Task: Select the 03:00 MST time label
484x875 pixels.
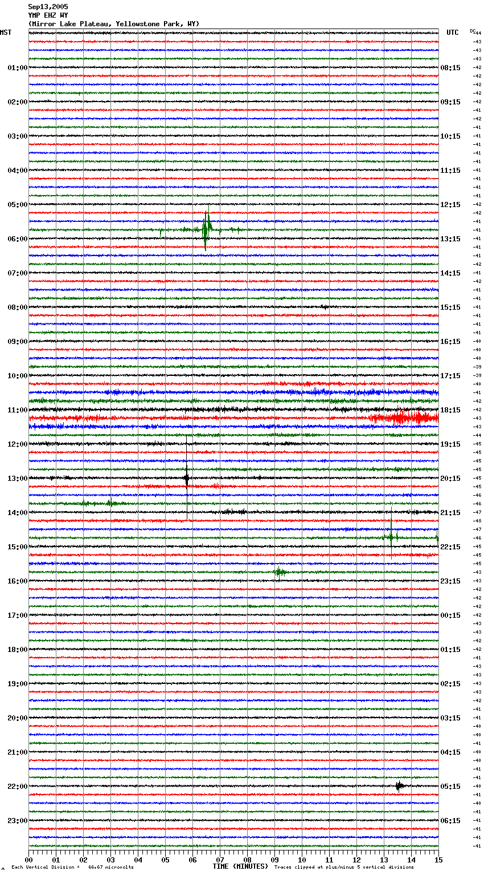Action: (18, 136)
